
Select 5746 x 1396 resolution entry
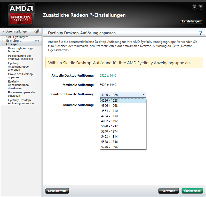[x=123, y=147]
